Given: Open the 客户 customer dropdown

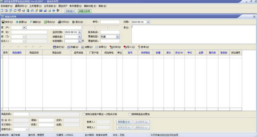Looking at the screenshot, I should pos(24,28).
